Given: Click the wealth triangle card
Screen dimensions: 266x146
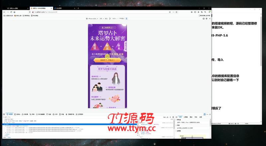Looking at the screenshot, I should (x=107, y=46).
